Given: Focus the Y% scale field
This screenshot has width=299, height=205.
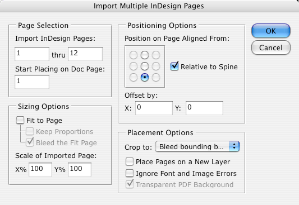Looking at the screenshot, I should click(80, 169).
